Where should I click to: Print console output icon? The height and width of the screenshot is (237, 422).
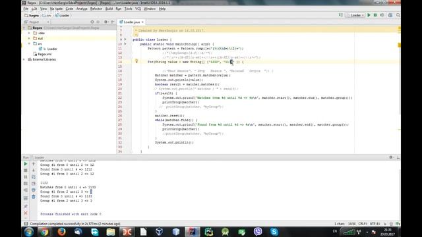pos(34,190)
